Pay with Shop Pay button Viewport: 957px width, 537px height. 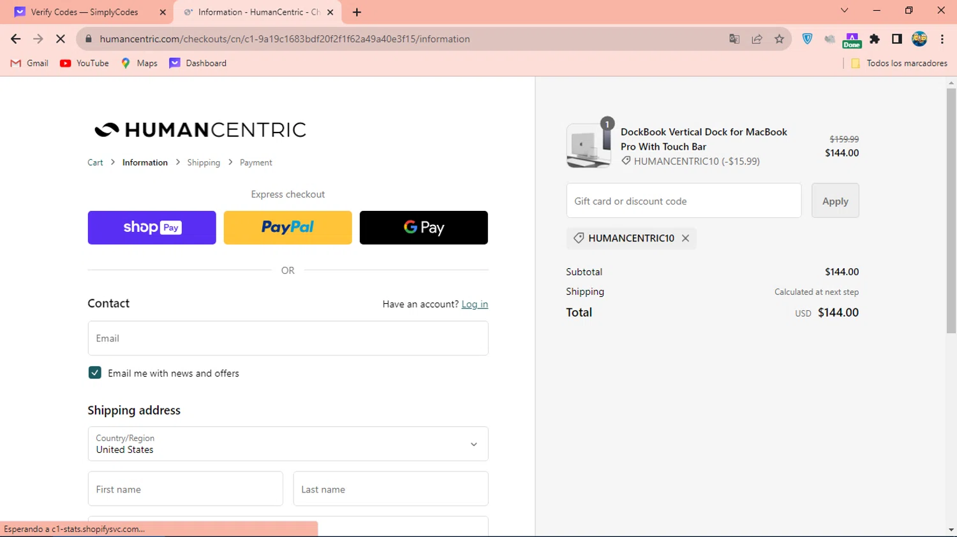pyautogui.click(x=152, y=227)
